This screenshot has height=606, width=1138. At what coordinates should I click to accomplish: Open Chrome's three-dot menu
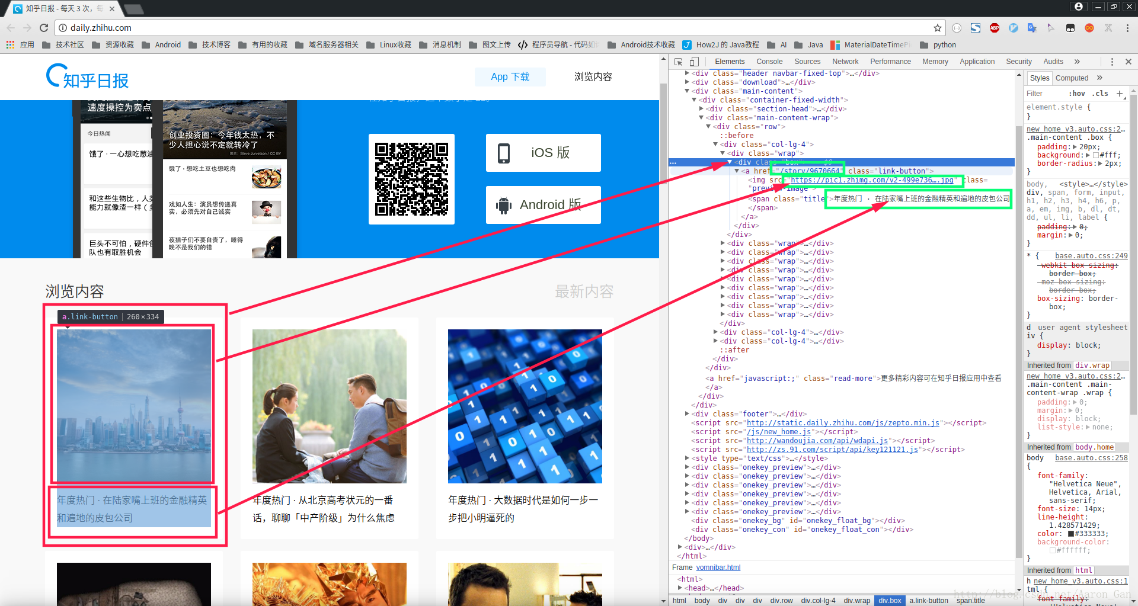pos(1127,28)
